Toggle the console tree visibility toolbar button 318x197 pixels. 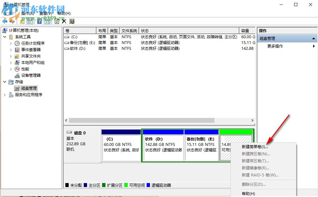tap(30, 21)
